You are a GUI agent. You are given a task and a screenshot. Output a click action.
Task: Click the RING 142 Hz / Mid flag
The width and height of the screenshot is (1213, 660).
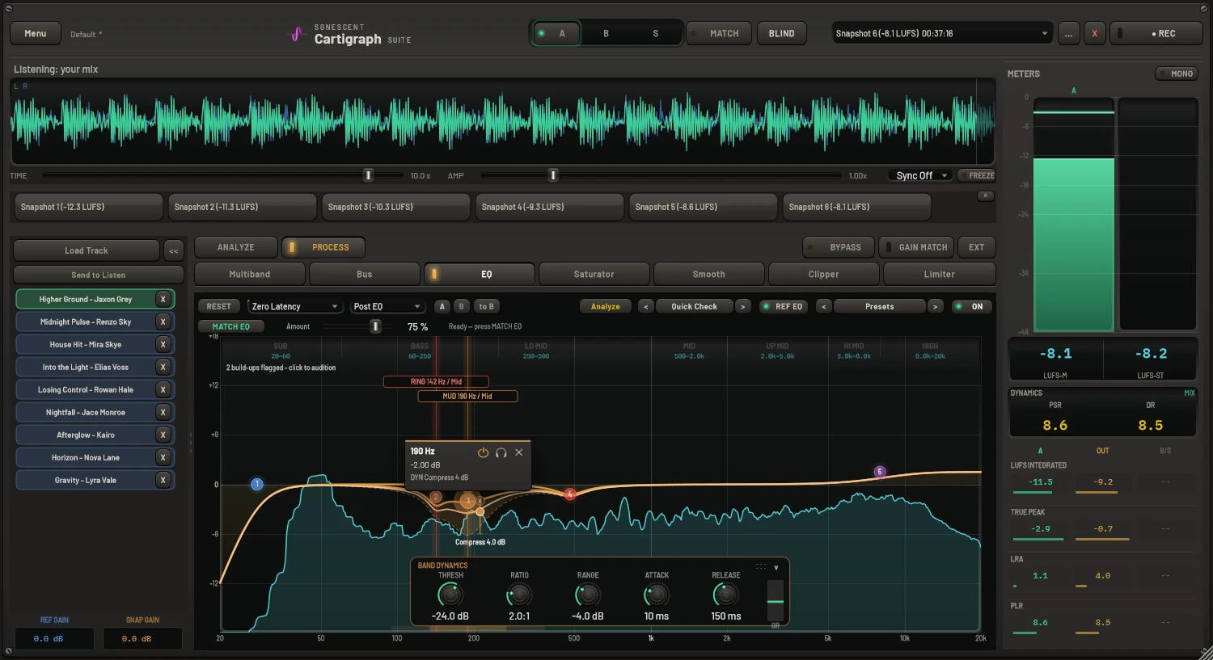[436, 381]
